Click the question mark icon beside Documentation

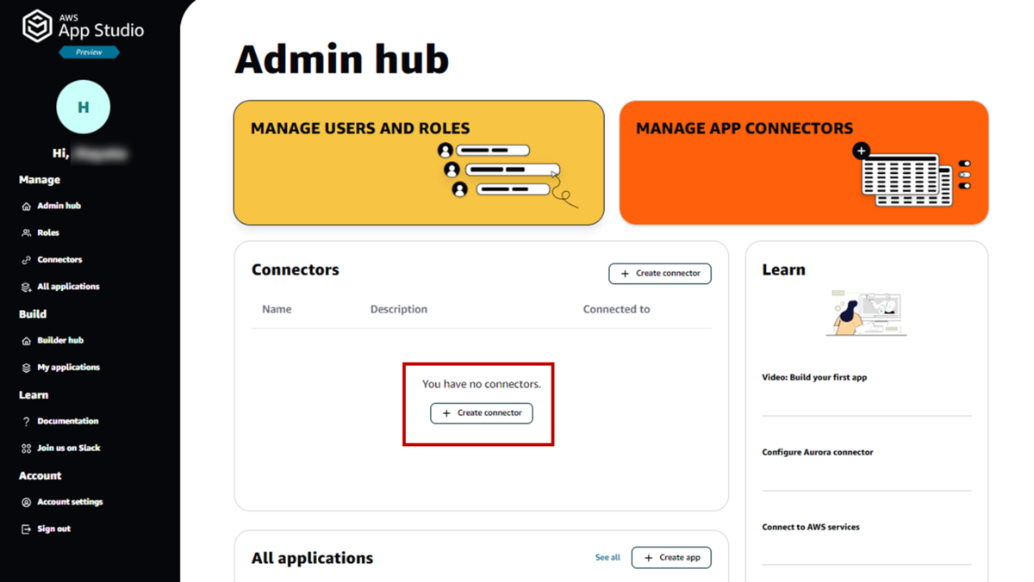(x=26, y=422)
